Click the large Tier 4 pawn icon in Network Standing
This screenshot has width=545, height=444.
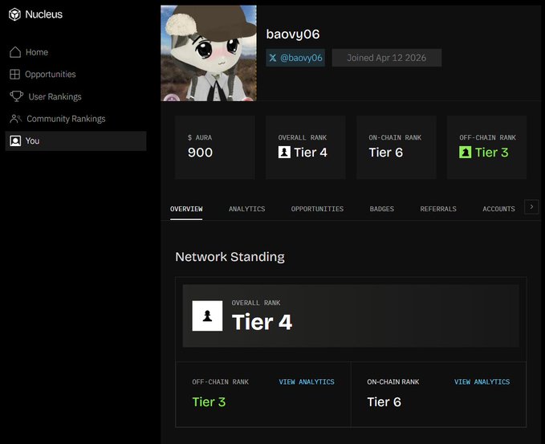coord(207,316)
